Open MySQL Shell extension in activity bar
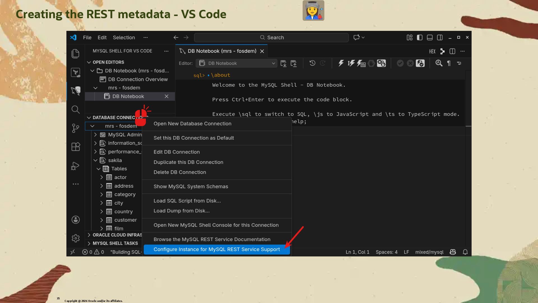The height and width of the screenshot is (303, 538). click(x=75, y=91)
